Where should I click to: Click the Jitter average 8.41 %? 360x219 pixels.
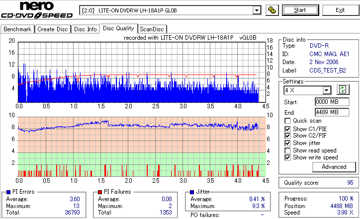[257, 199]
